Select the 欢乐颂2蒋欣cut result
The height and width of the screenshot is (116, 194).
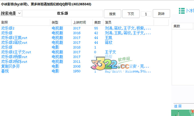(14, 43)
